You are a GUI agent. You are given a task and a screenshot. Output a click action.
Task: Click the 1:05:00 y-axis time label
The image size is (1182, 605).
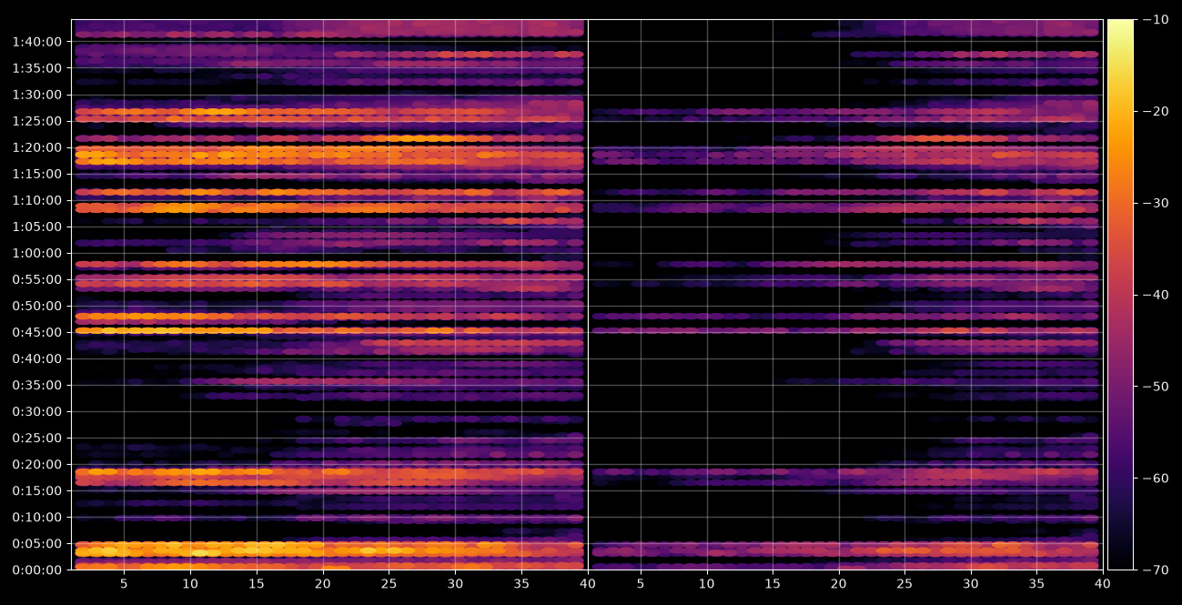click(x=37, y=227)
